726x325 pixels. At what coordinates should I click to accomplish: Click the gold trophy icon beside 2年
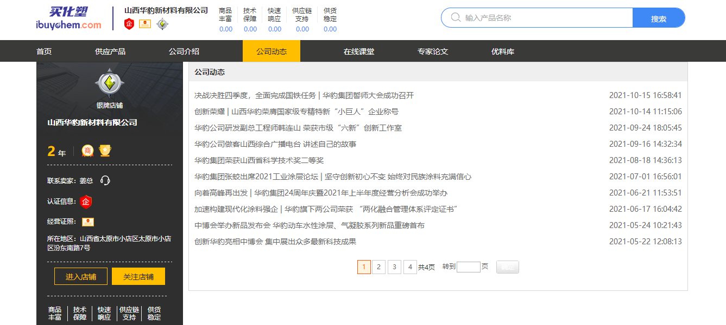[x=105, y=151]
